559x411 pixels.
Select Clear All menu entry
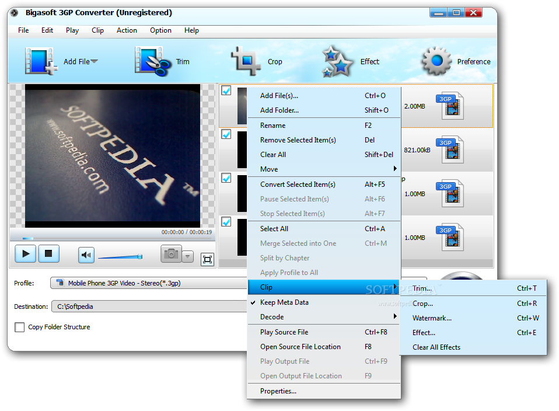324,155
